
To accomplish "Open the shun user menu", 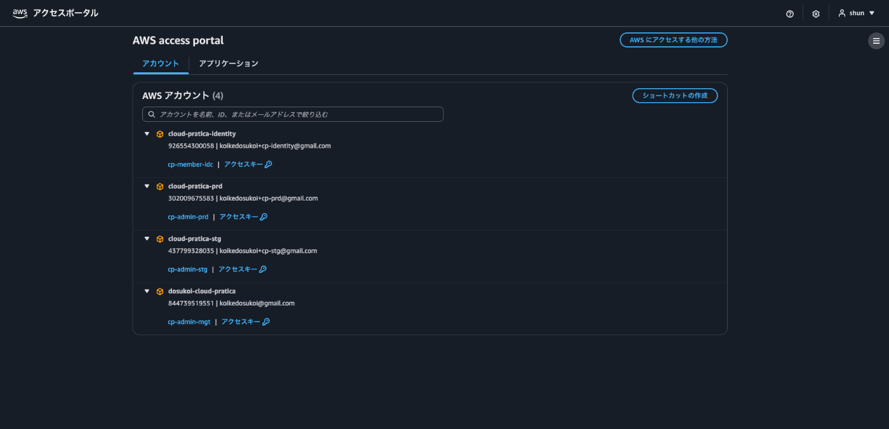I will (857, 13).
